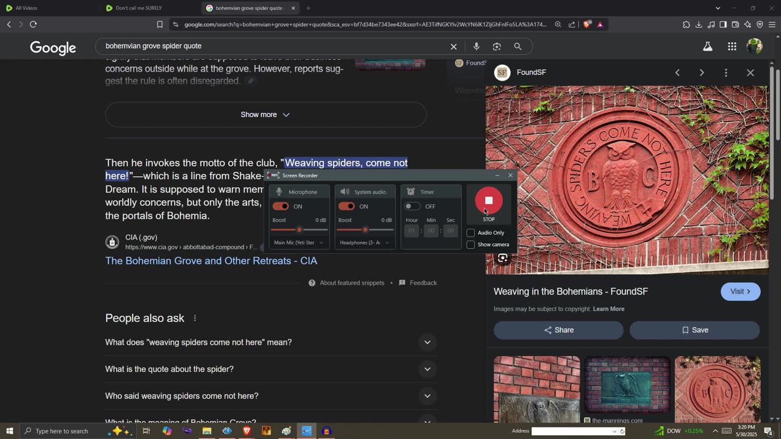
Task: Open Brave main hamburger menu
Action: click(772, 24)
